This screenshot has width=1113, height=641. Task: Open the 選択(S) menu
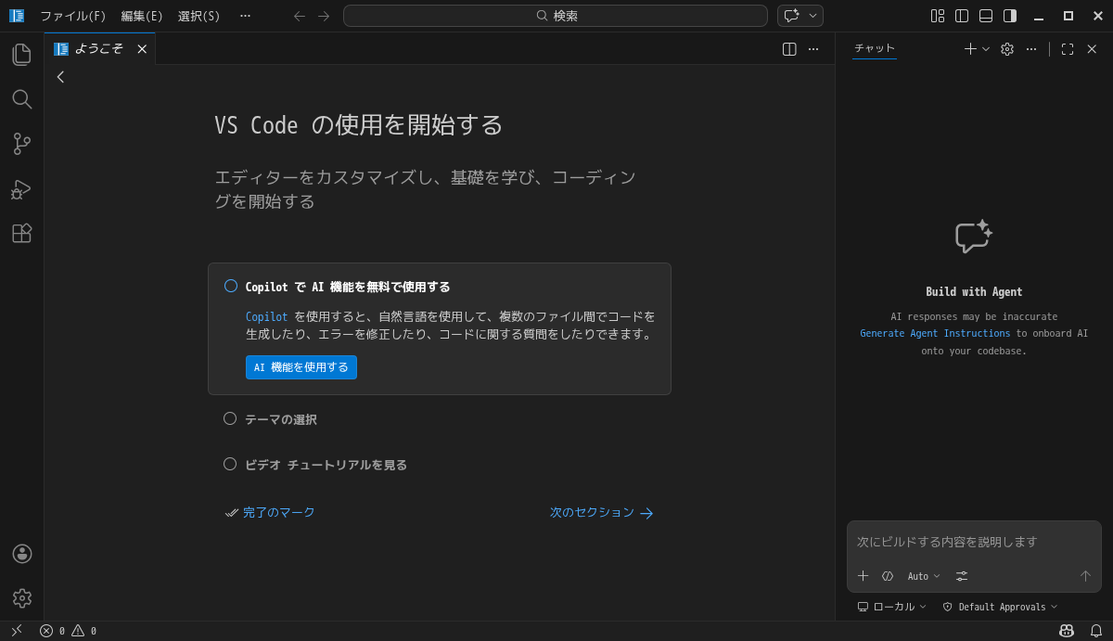point(199,16)
